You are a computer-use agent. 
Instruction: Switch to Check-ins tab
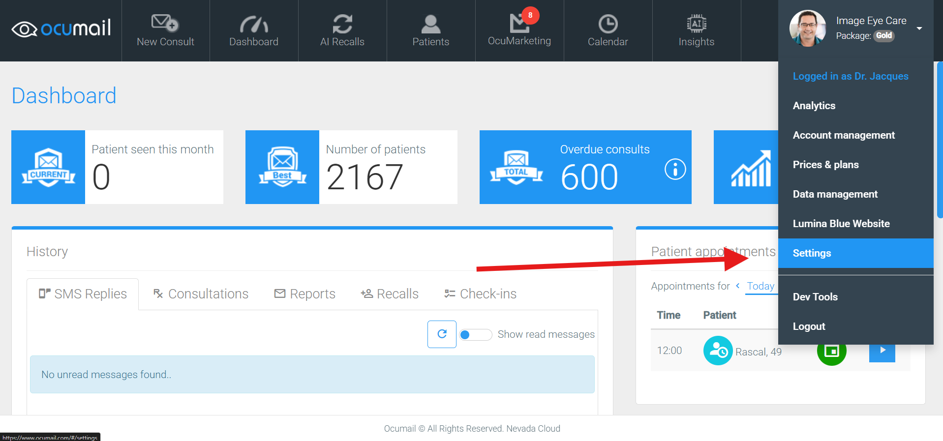coord(481,294)
